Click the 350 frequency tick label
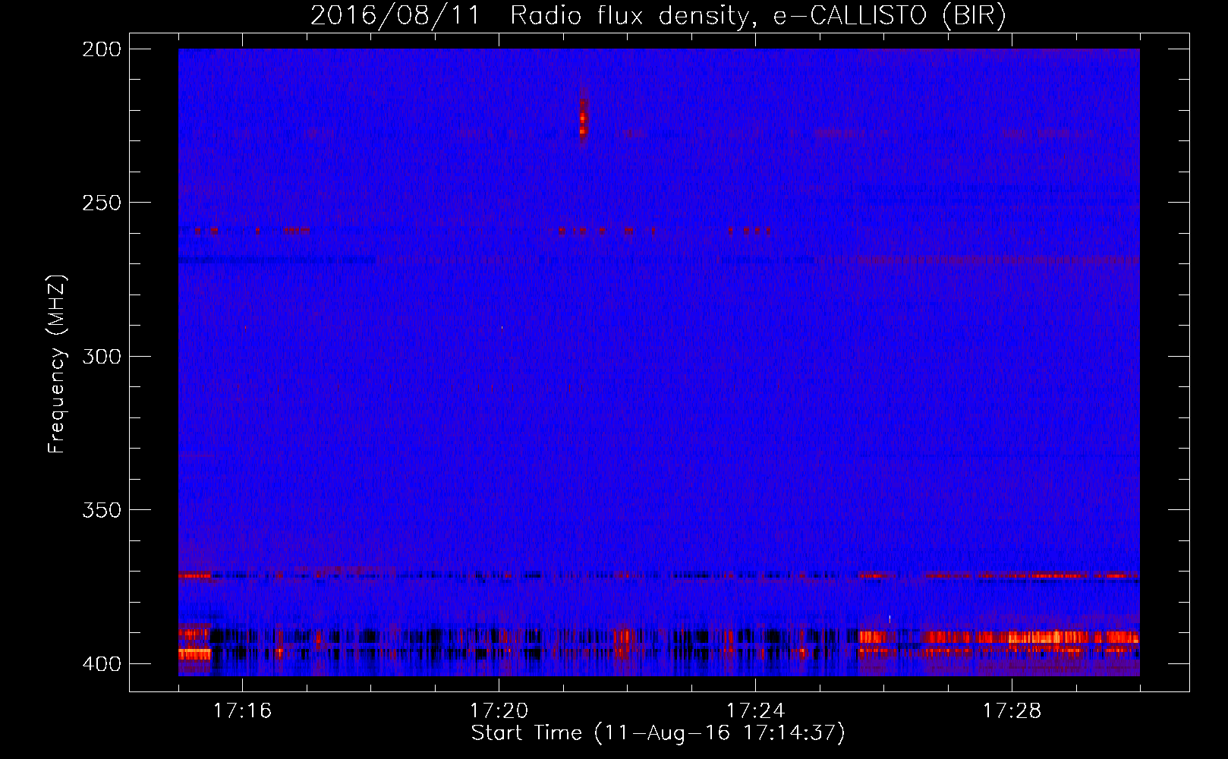 (x=102, y=510)
